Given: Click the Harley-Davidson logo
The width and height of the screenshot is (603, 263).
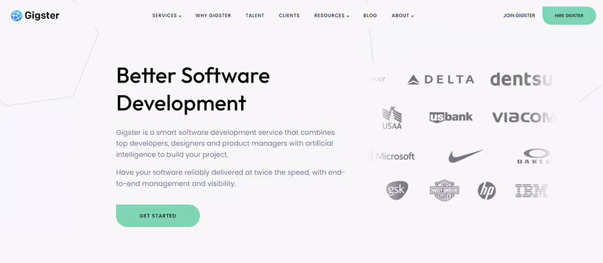Looking at the screenshot, I should (444, 191).
